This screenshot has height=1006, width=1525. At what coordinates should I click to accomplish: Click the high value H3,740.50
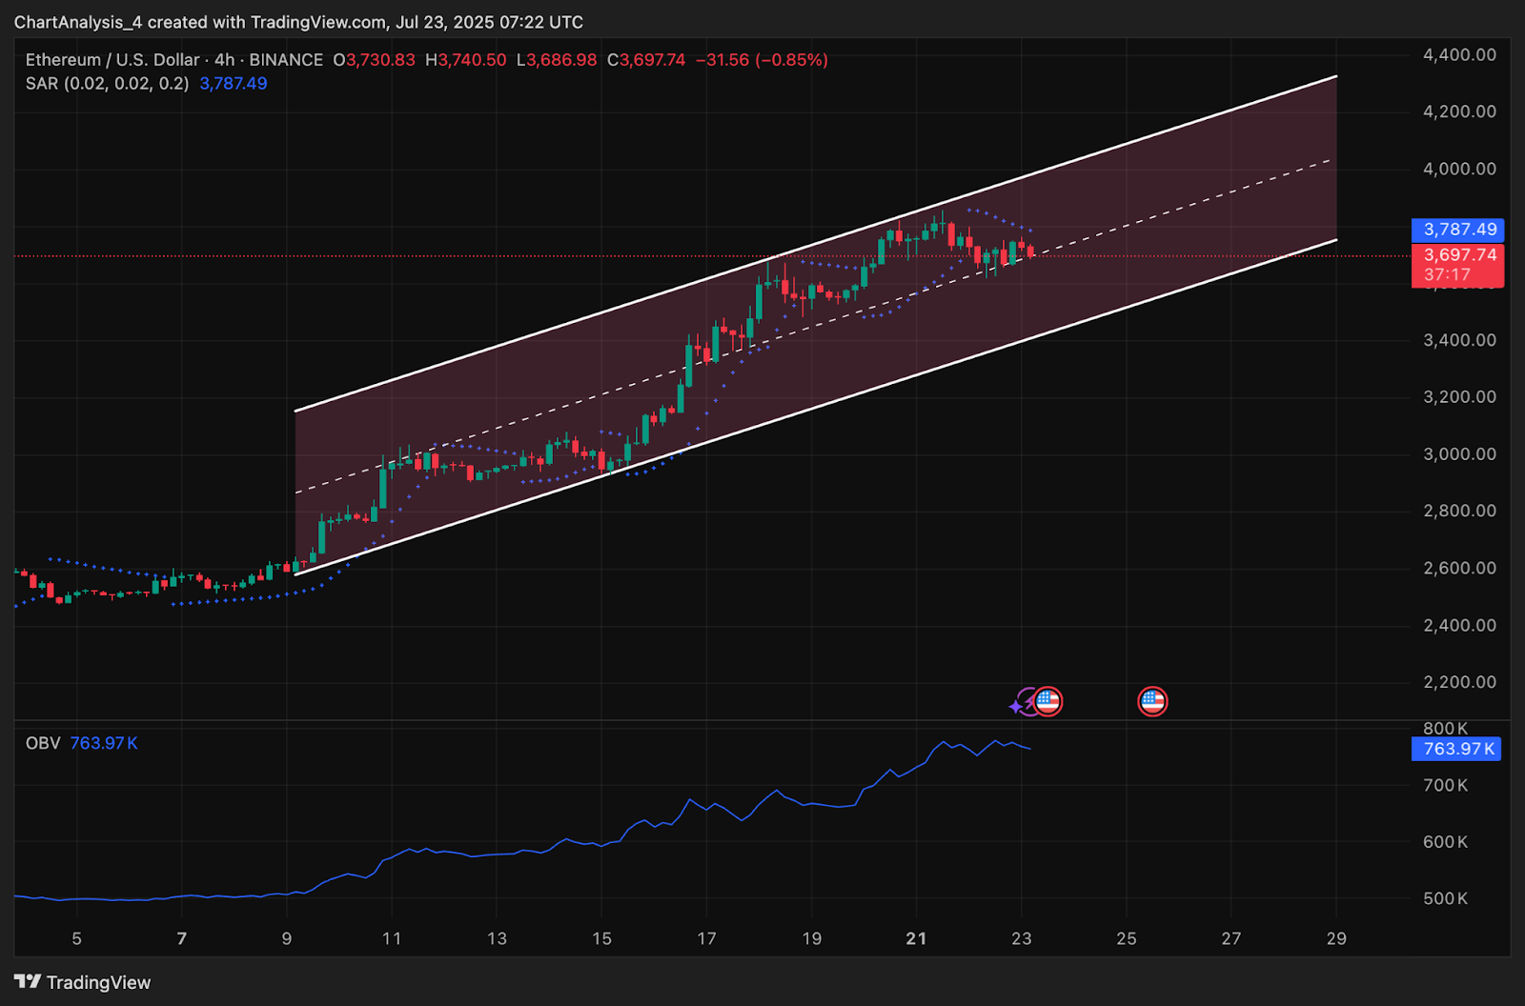[466, 60]
